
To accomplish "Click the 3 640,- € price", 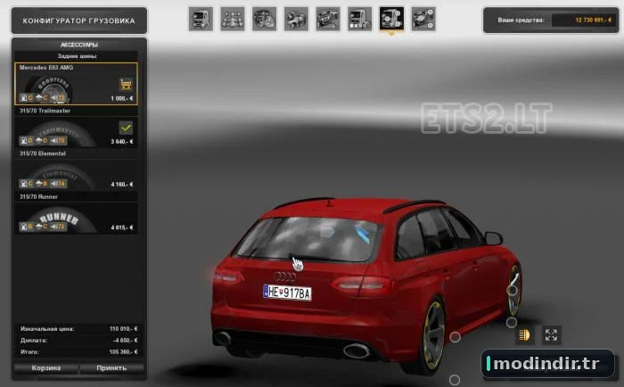I will 122,142.
